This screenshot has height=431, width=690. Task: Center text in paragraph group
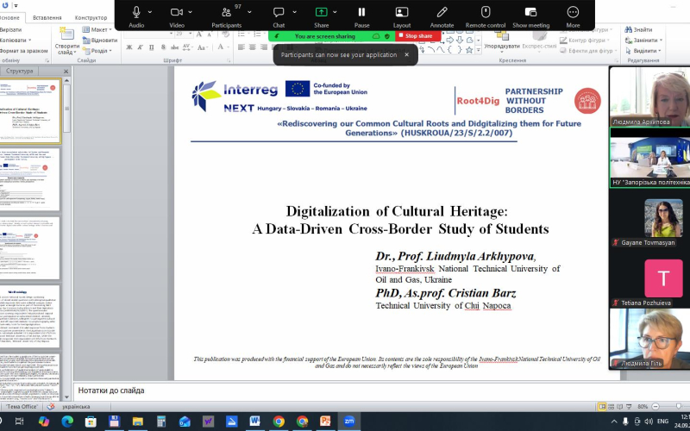pos(253,47)
